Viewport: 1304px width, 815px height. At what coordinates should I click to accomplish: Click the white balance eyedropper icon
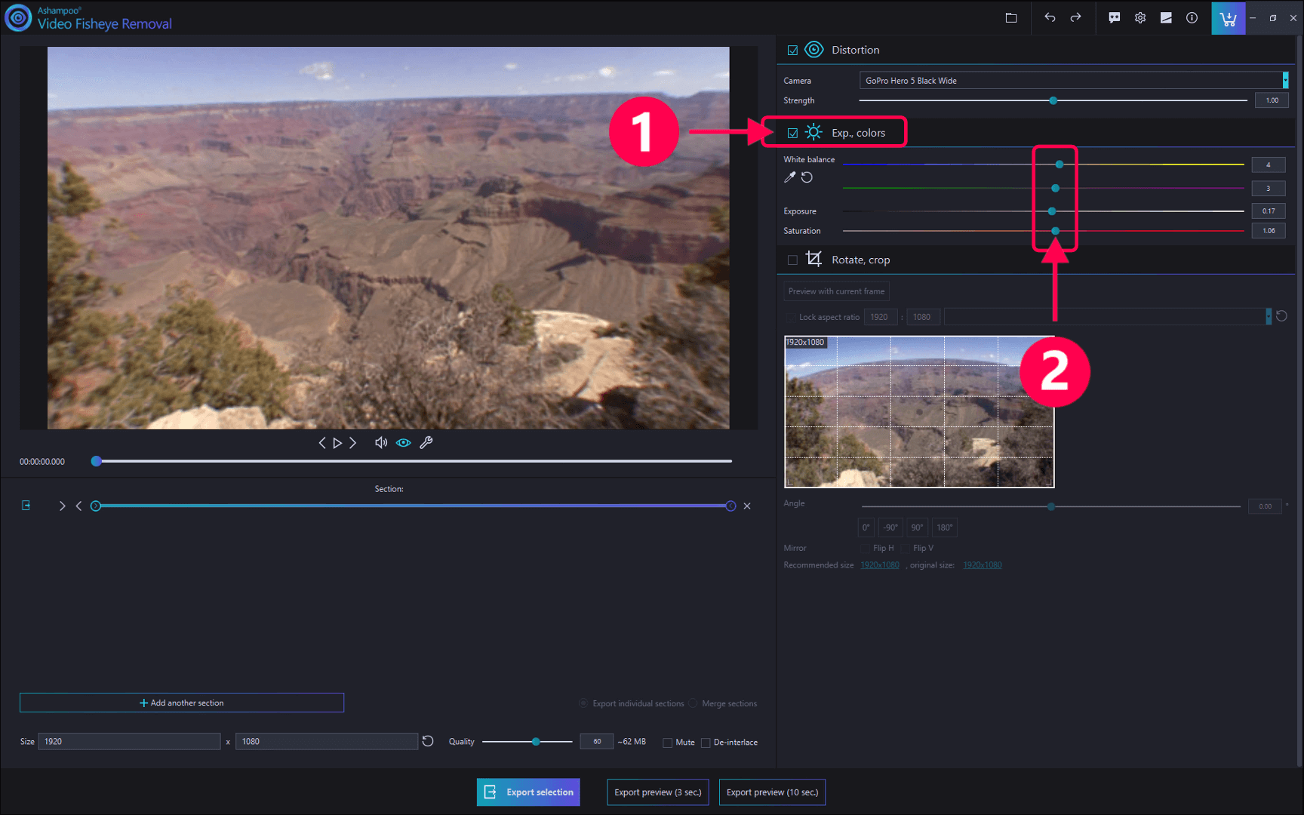coord(789,177)
